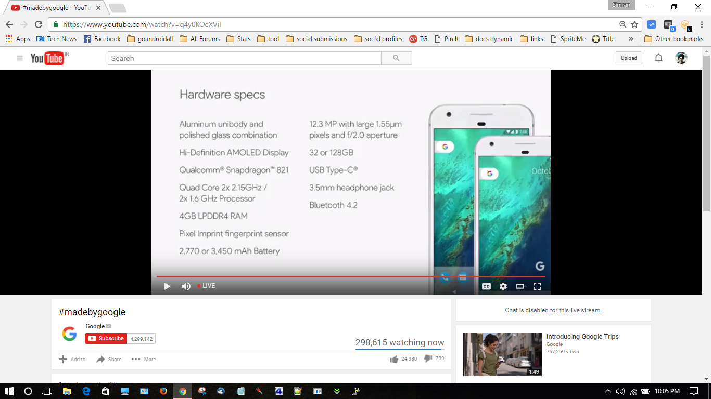Like the video with thumbs up
Screen dimensions: 711x399
coord(394,359)
